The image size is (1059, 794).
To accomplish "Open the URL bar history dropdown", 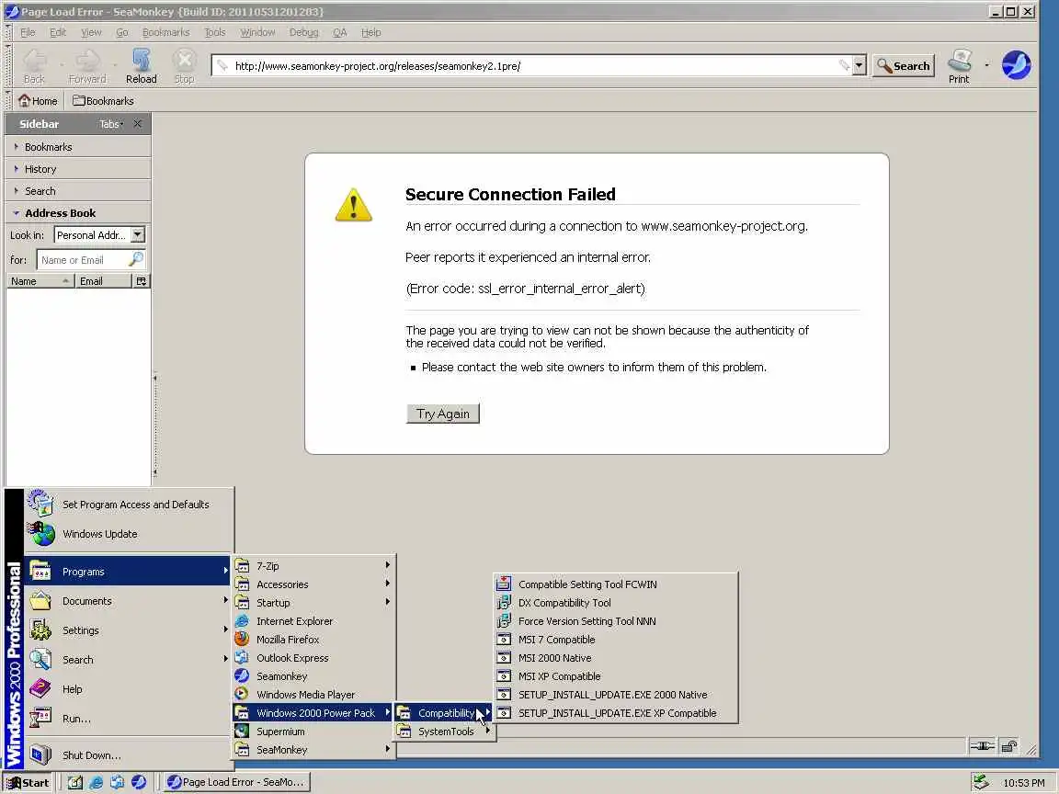I will click(859, 65).
